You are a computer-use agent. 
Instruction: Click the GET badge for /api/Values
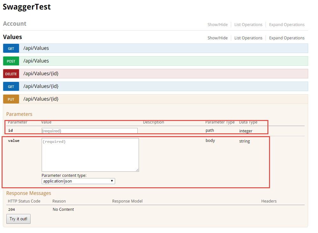tap(11, 48)
